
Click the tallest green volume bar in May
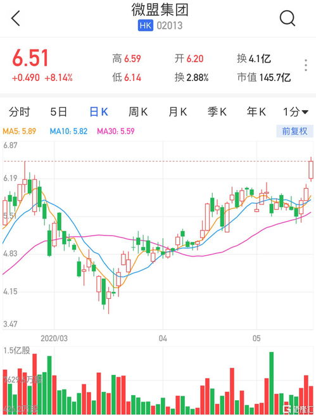coord(271,383)
